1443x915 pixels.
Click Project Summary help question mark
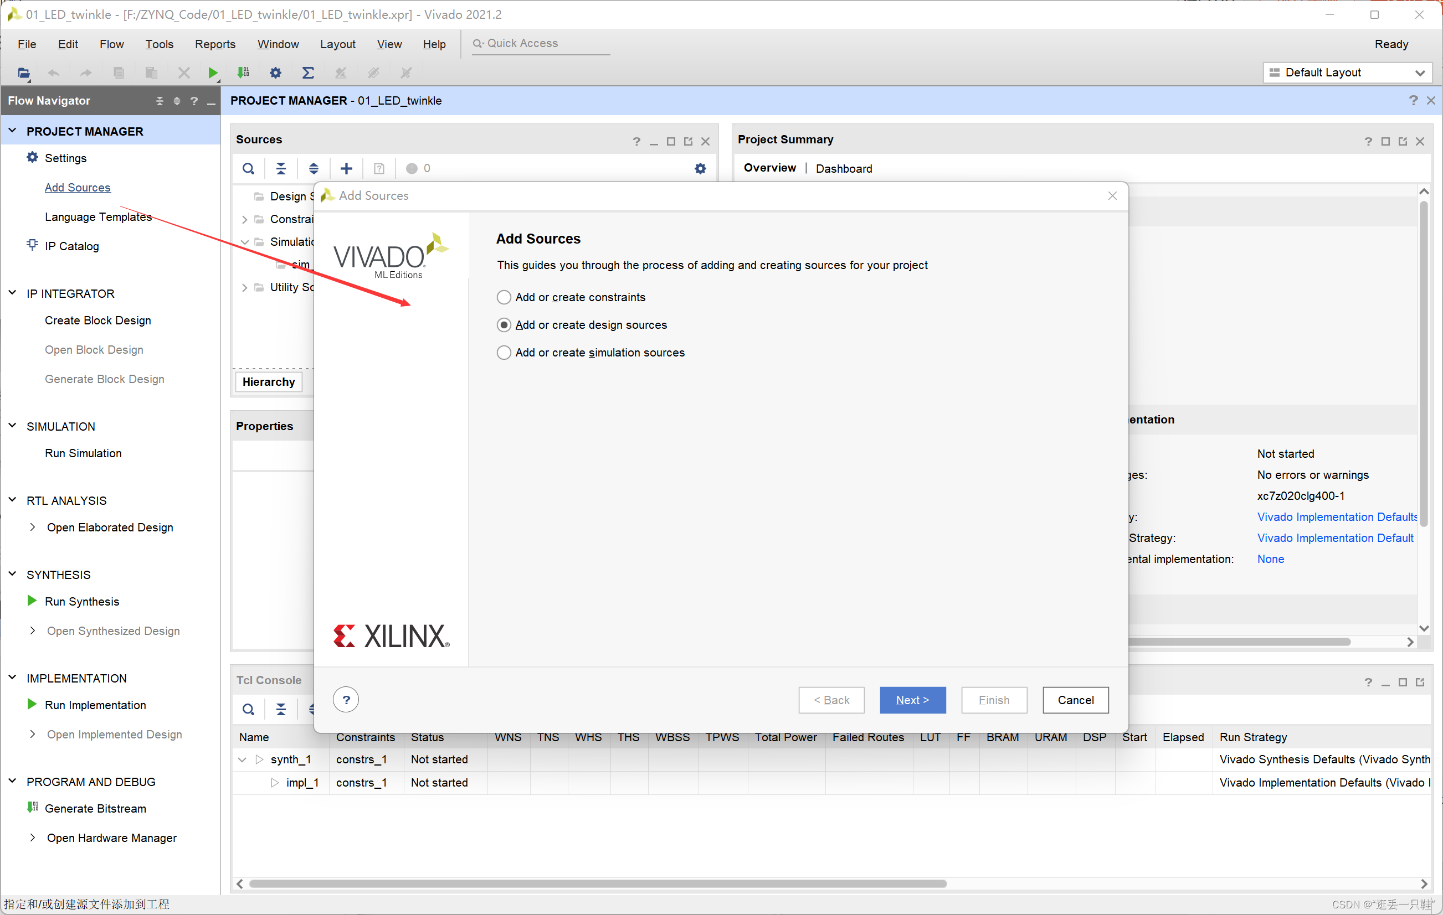pyautogui.click(x=1368, y=141)
